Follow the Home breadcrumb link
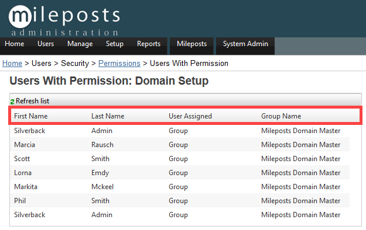 point(12,63)
